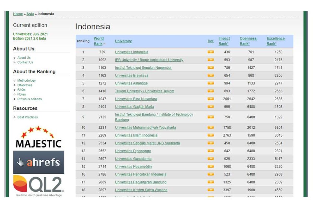Viewport: 313px width, 208px height.
Task: Open the Methodology page link
Action: 26,81
